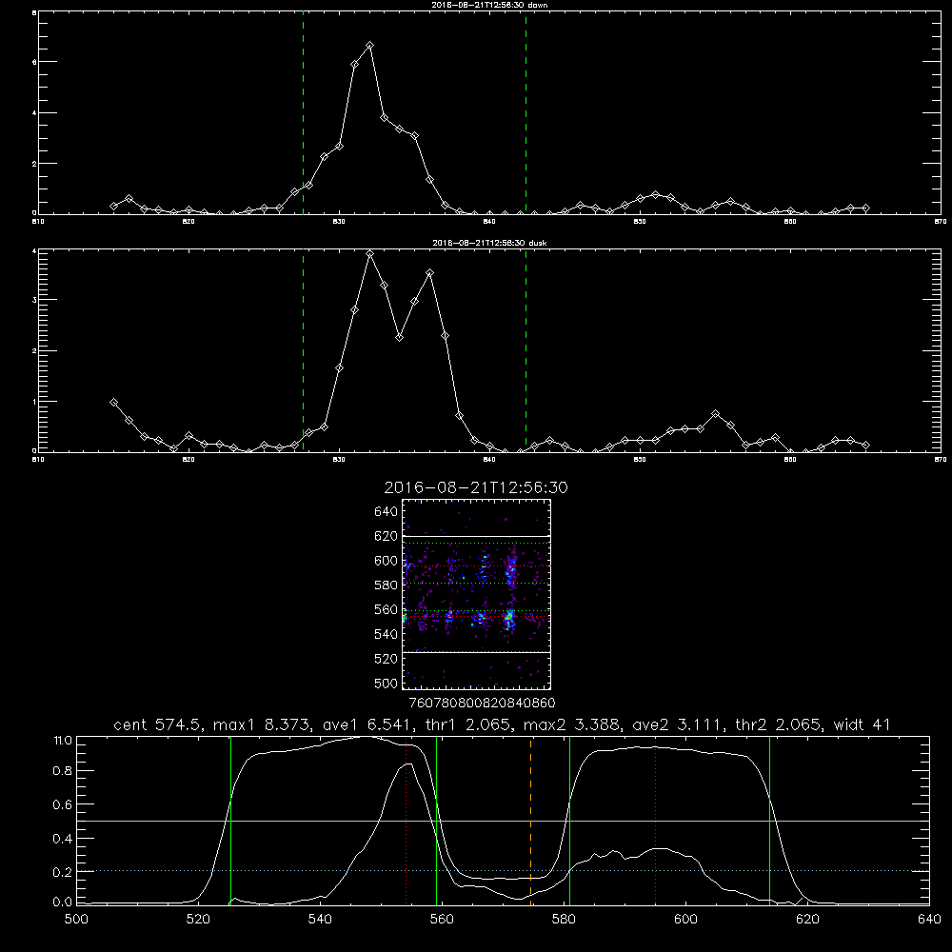Select the green vertical line near 581 in bottom plot
The image size is (952, 952).
coord(569,821)
